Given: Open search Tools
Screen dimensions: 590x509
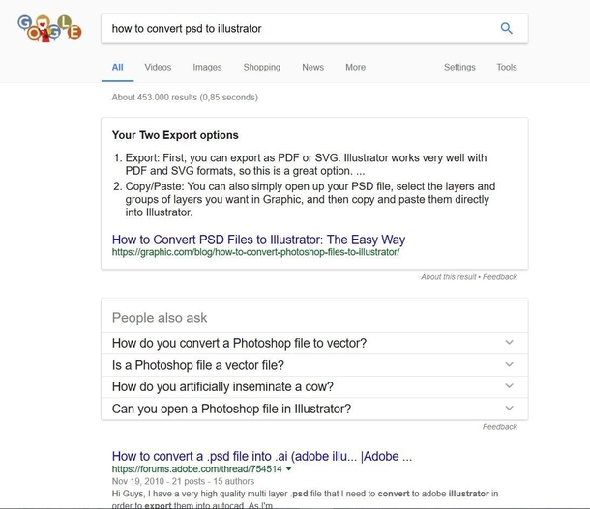Looking at the screenshot, I should (507, 67).
